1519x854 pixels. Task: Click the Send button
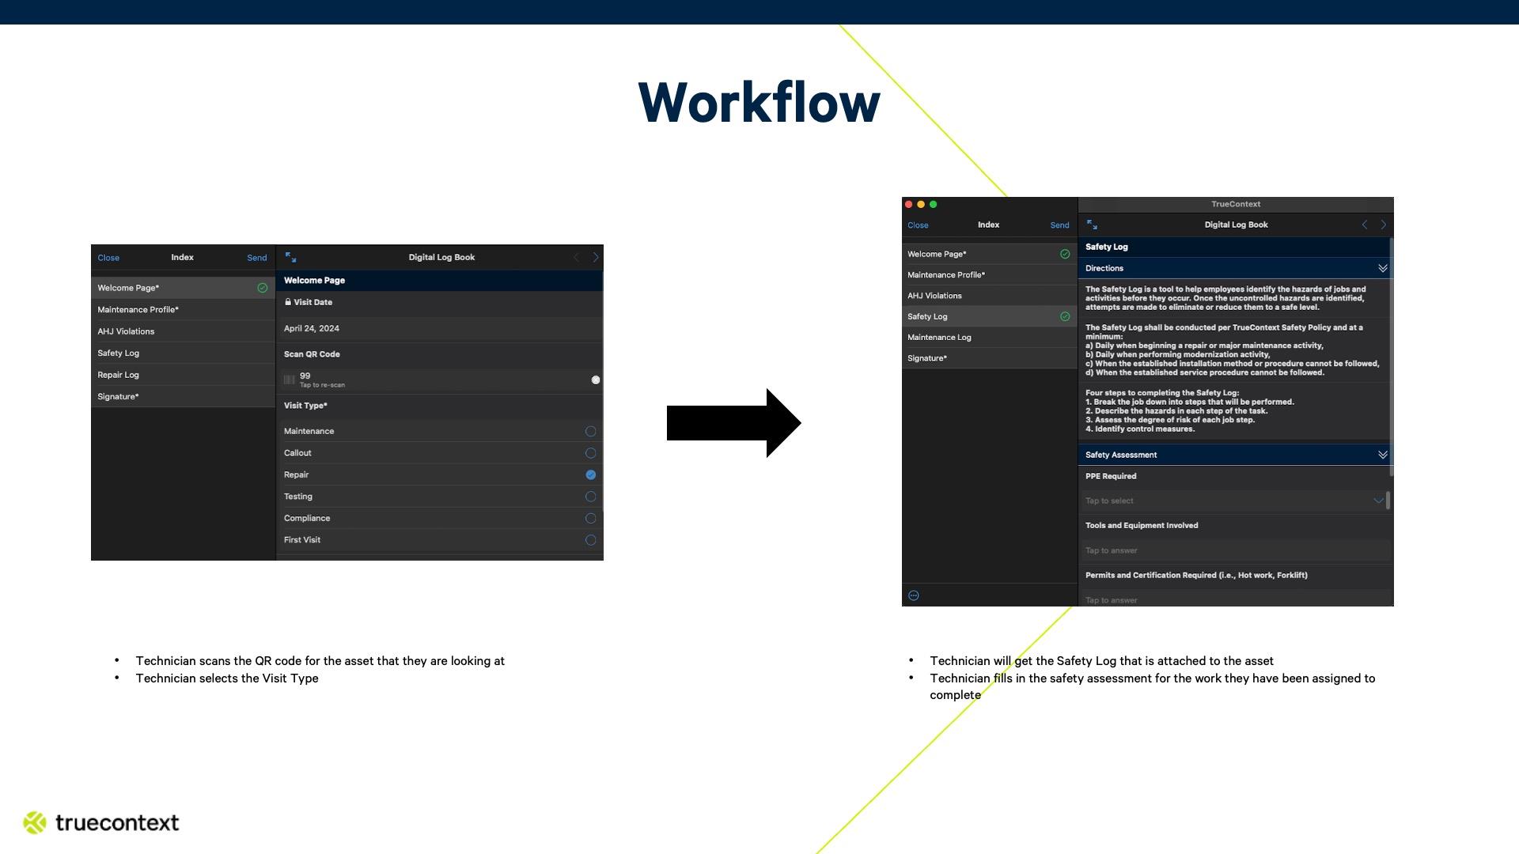pos(256,257)
